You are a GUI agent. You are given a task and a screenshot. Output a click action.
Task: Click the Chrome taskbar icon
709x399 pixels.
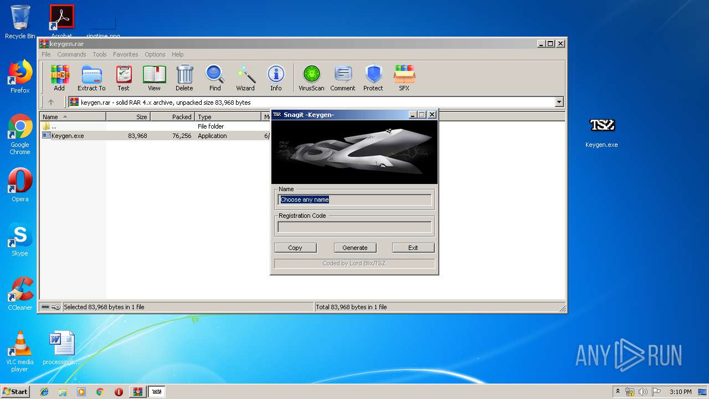[x=100, y=392]
